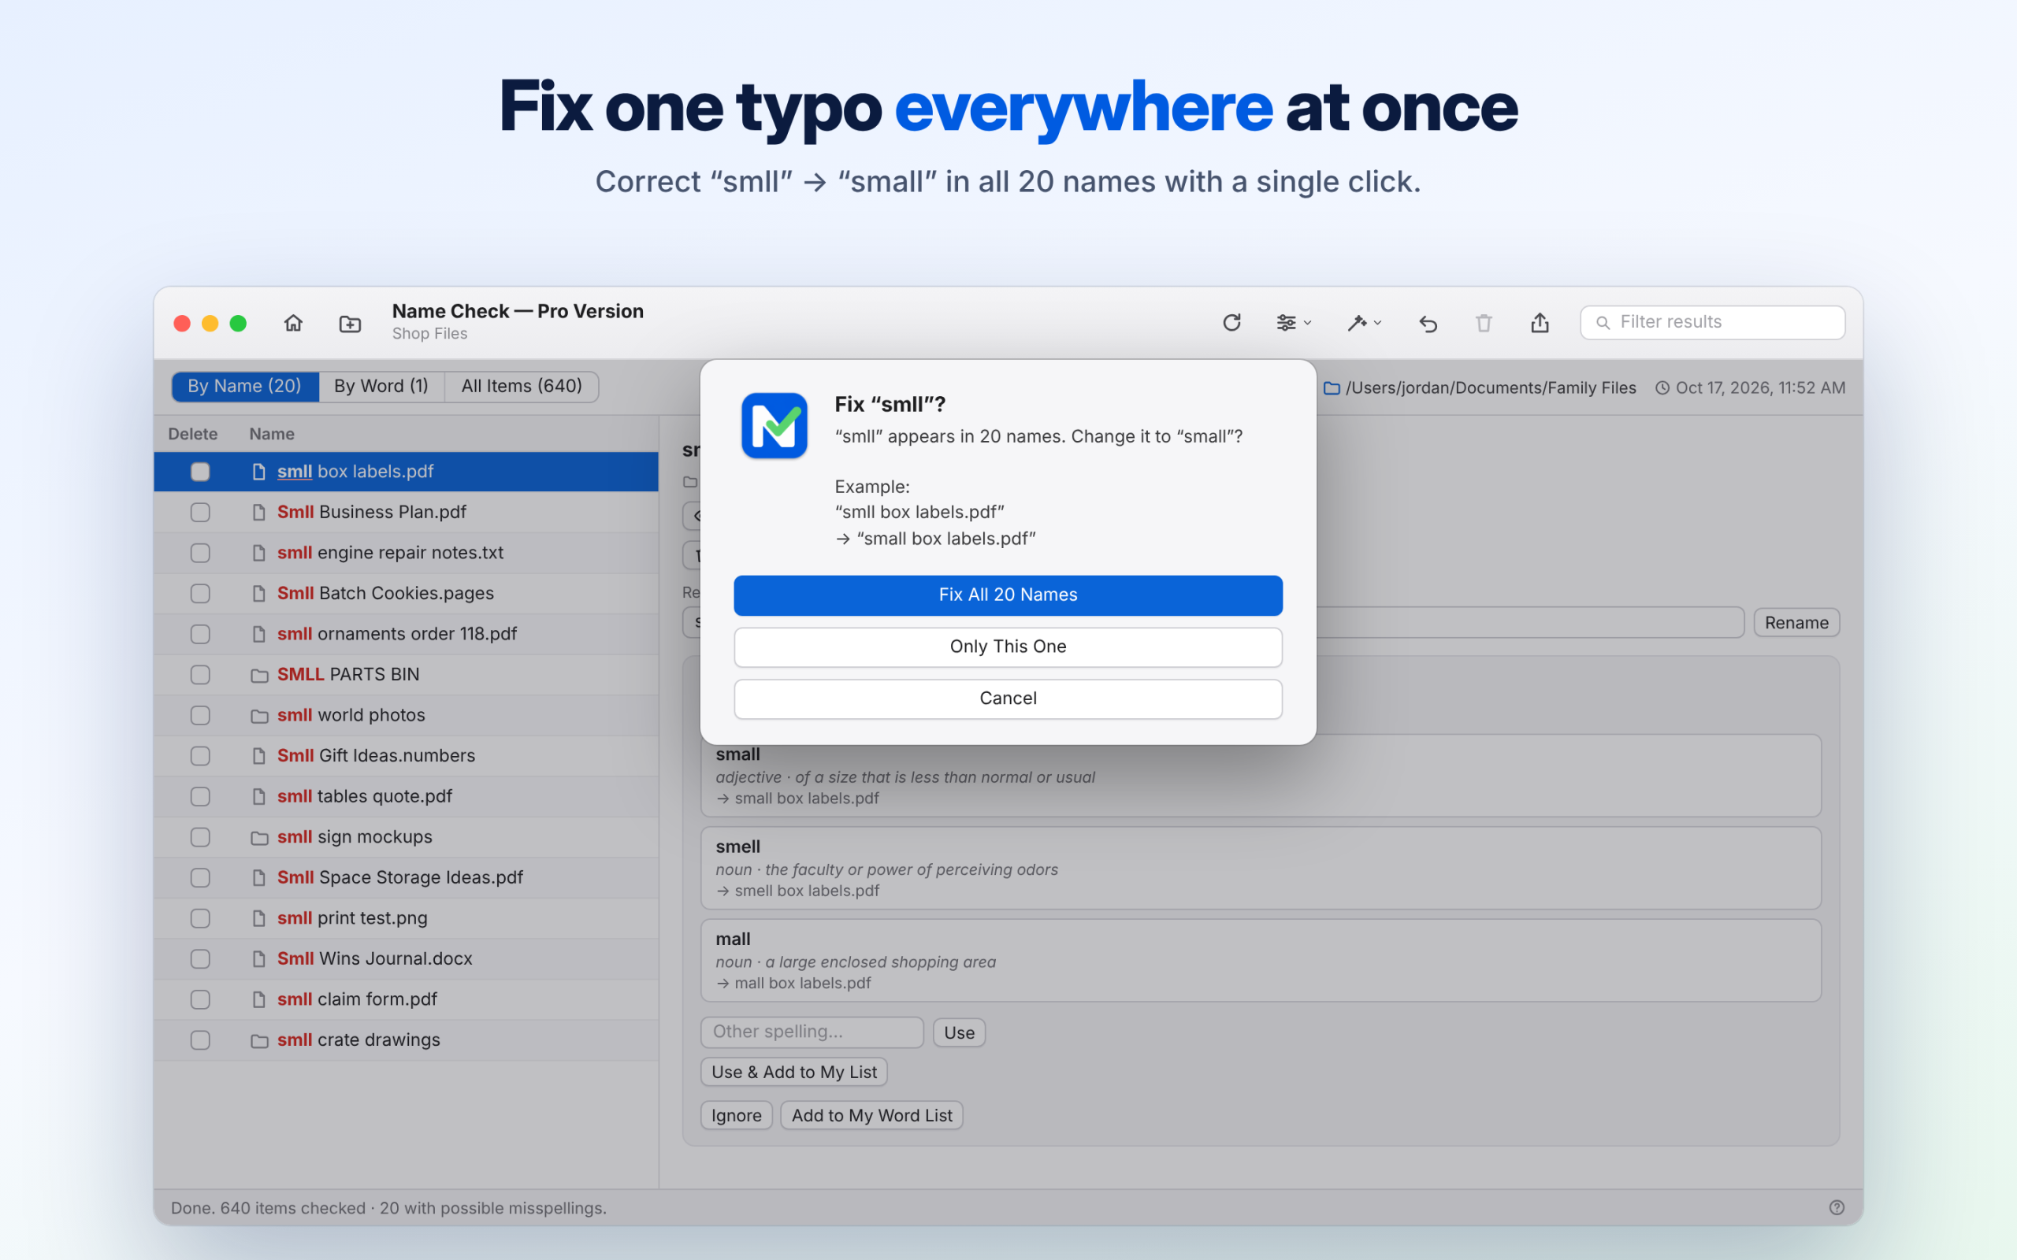The image size is (2017, 1260).
Task: Tick delete checkbox for Smll Batch Cookies.pages
Action: [x=200, y=593]
